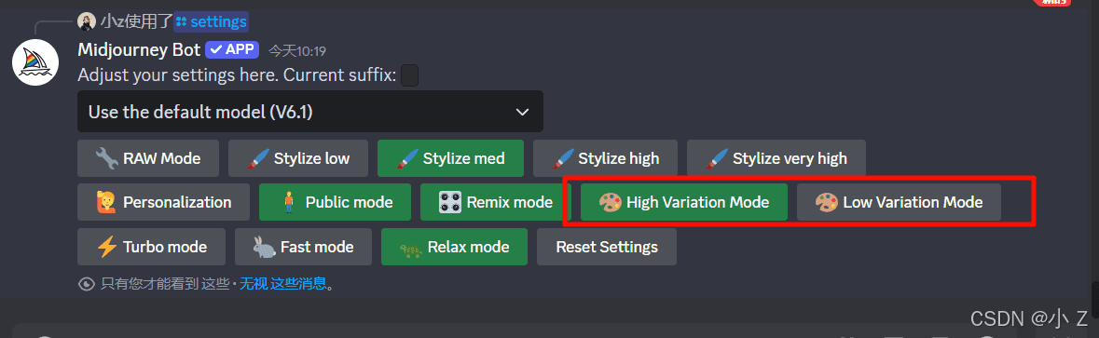Click the eye icon beside visibility notice

(x=87, y=284)
